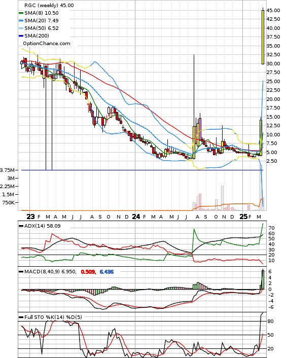287x358 pixels.
Task: Click the OptionChance.com watermark text
Action: pyautogui.click(x=47, y=44)
